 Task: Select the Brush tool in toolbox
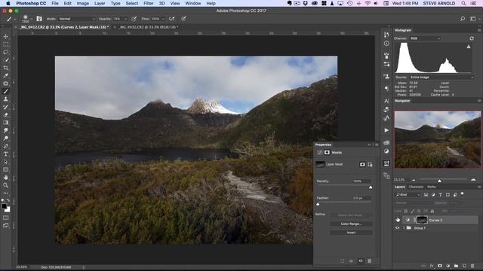click(x=6, y=91)
